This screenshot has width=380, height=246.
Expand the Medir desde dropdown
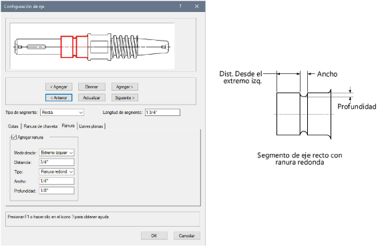click(x=57, y=153)
